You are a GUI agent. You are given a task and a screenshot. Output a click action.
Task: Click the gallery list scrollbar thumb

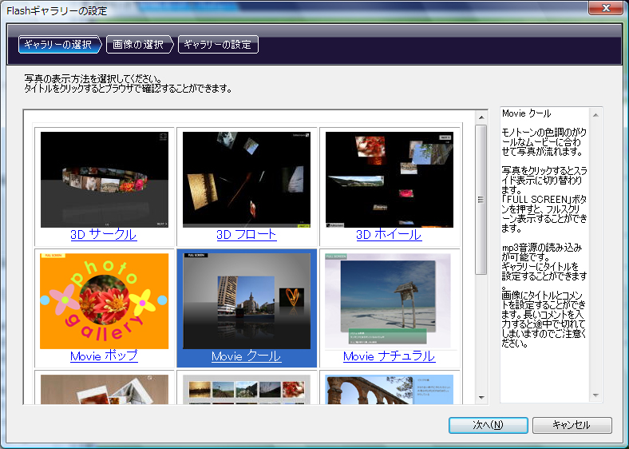tap(481, 200)
